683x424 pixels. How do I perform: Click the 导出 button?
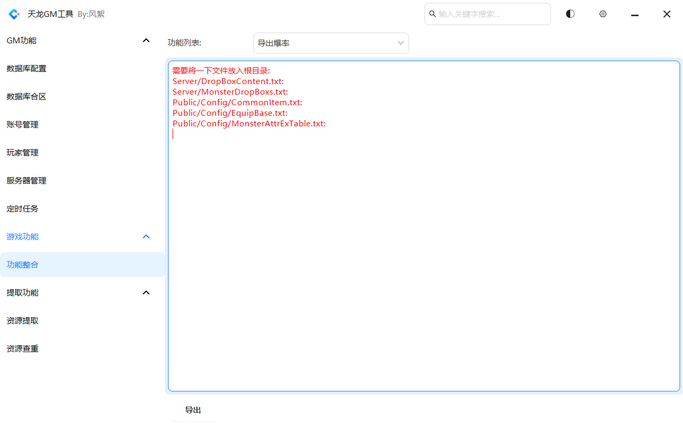193,410
